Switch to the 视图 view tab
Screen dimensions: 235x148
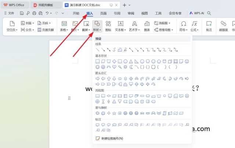click(x=144, y=13)
